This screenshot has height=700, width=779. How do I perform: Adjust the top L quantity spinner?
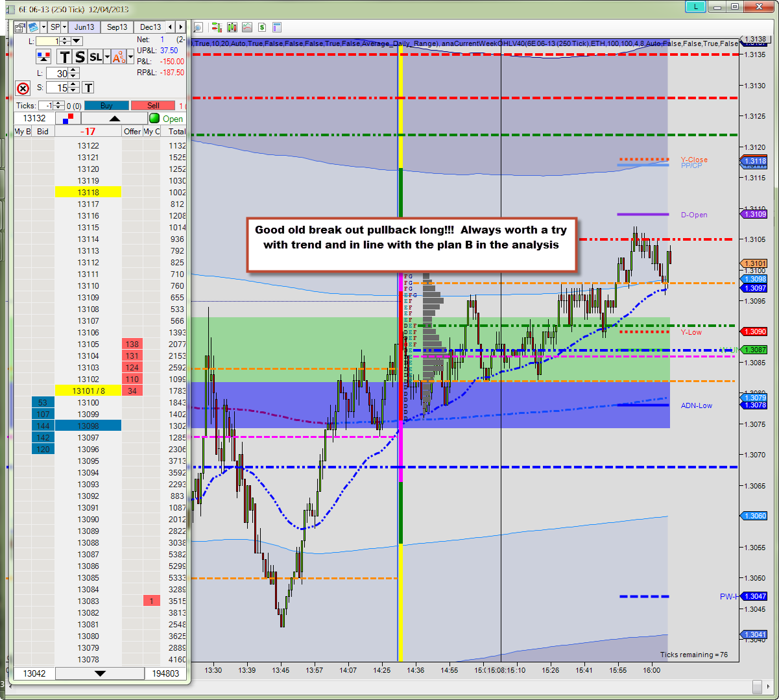pos(64,41)
